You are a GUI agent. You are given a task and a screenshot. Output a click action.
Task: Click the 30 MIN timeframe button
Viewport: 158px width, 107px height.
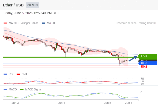tap(32, 5)
